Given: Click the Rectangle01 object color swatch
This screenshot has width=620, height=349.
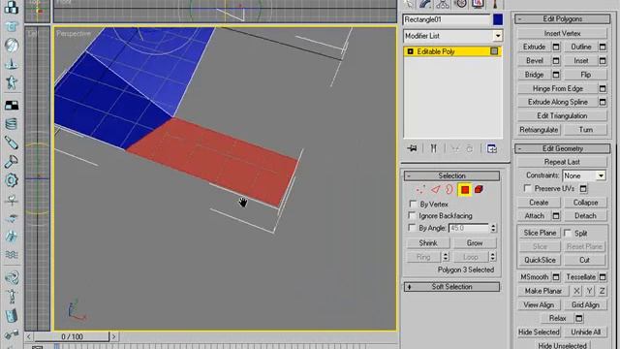Looking at the screenshot, I should 498,19.
